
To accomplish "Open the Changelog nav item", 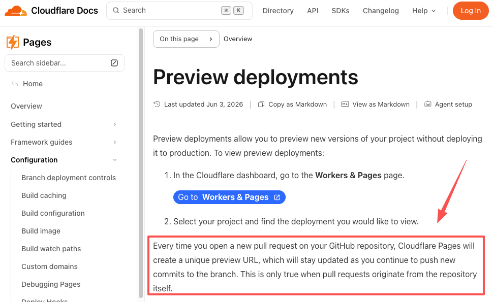I will pyautogui.click(x=381, y=11).
